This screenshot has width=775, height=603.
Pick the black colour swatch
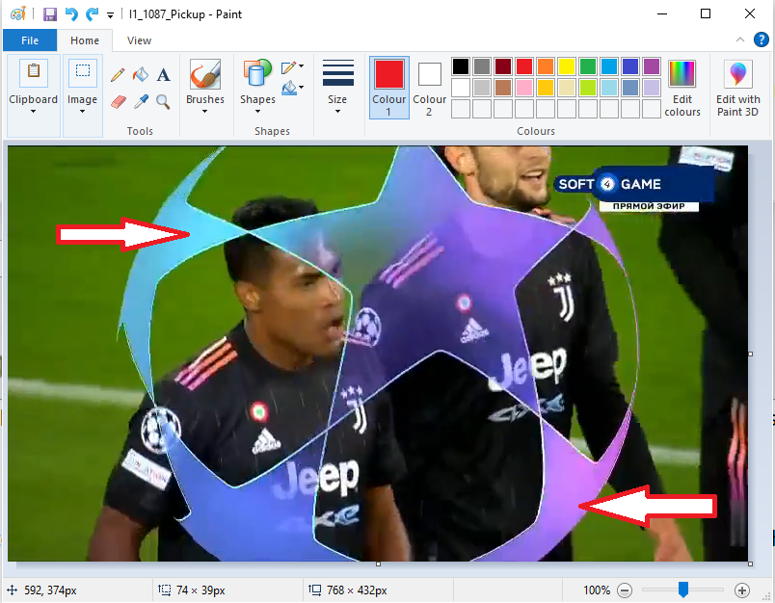(x=461, y=66)
